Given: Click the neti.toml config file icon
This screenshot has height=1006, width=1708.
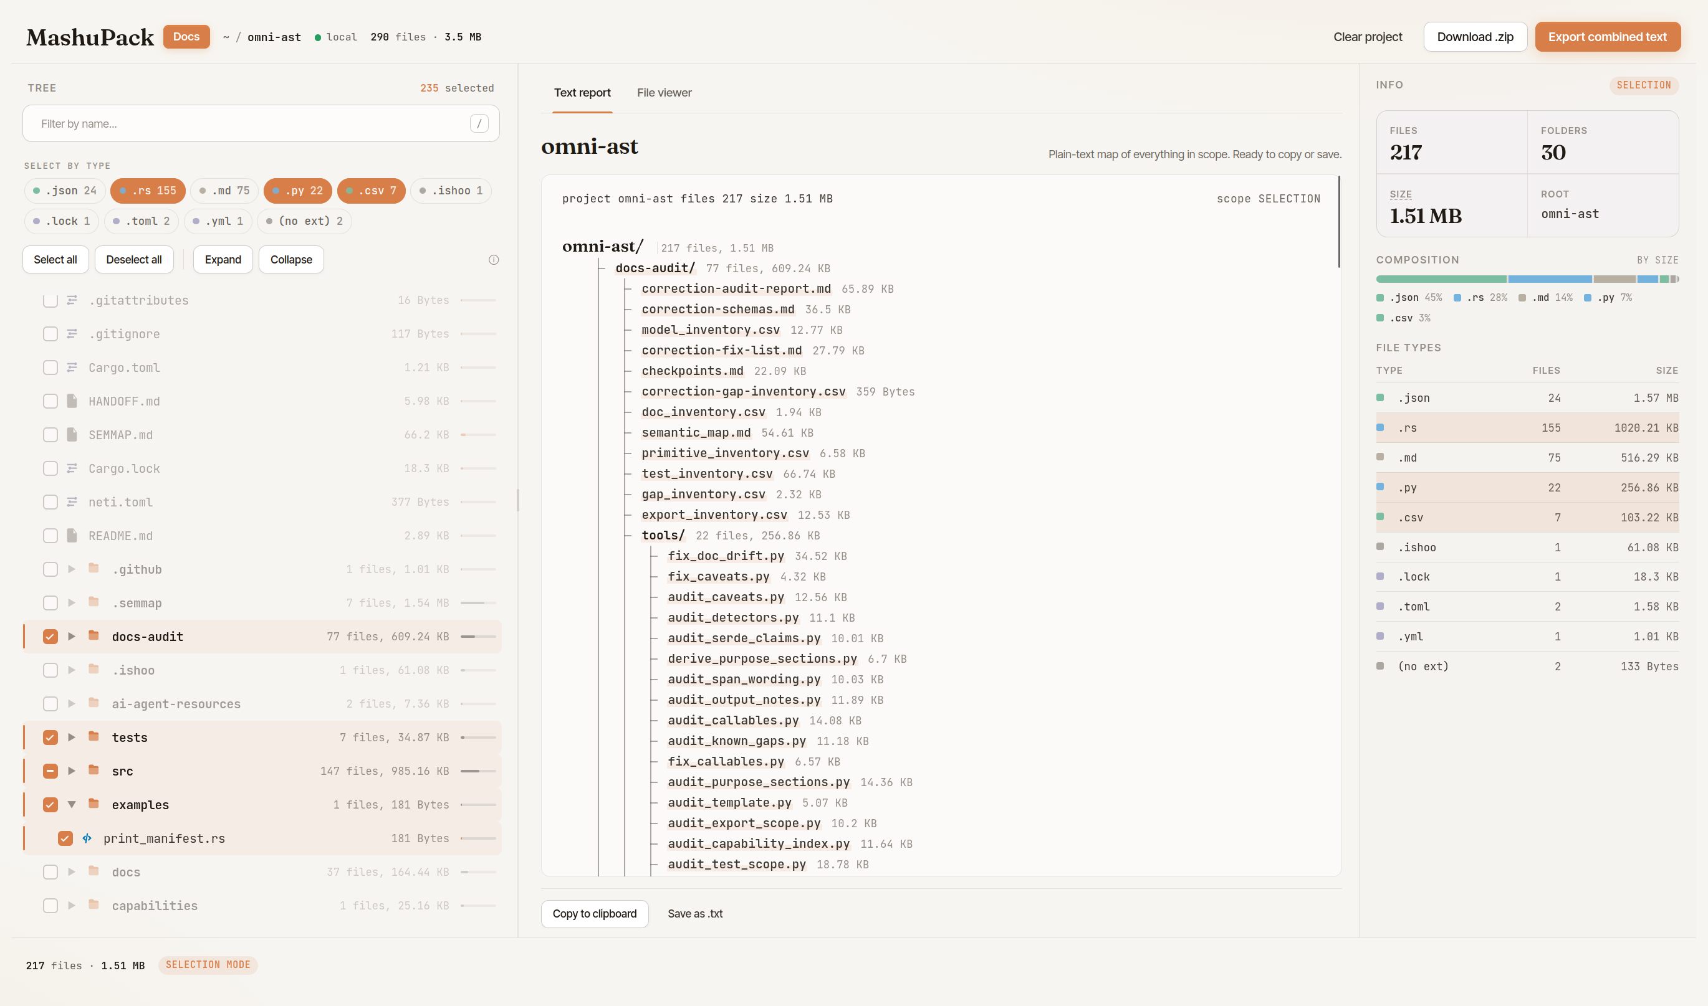Looking at the screenshot, I should pos(72,501).
